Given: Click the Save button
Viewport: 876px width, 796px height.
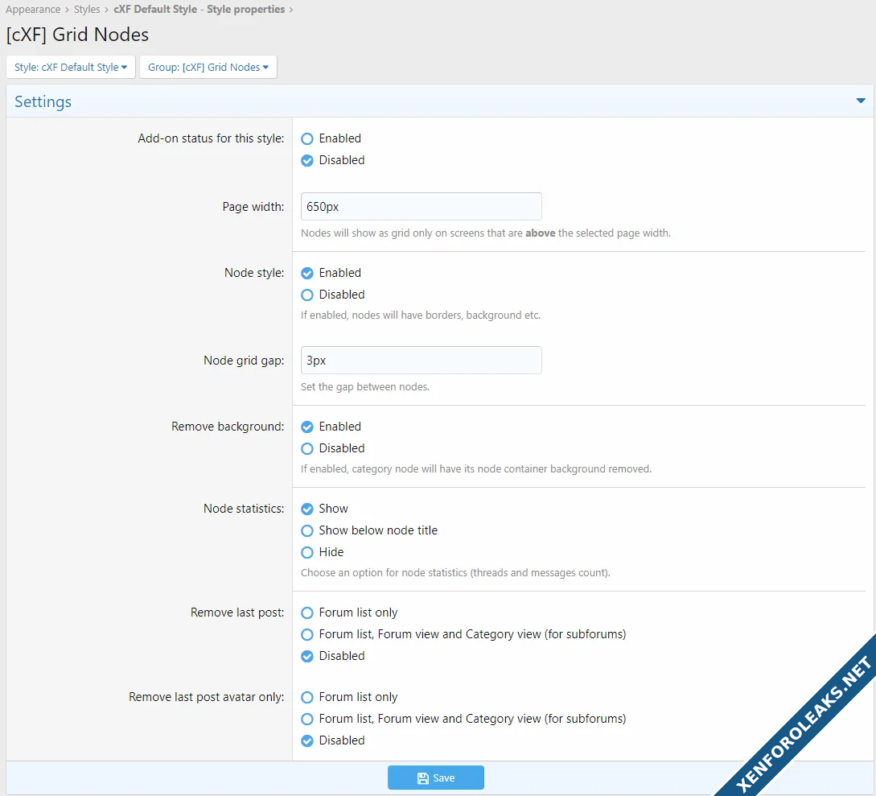Looking at the screenshot, I should pos(436,778).
